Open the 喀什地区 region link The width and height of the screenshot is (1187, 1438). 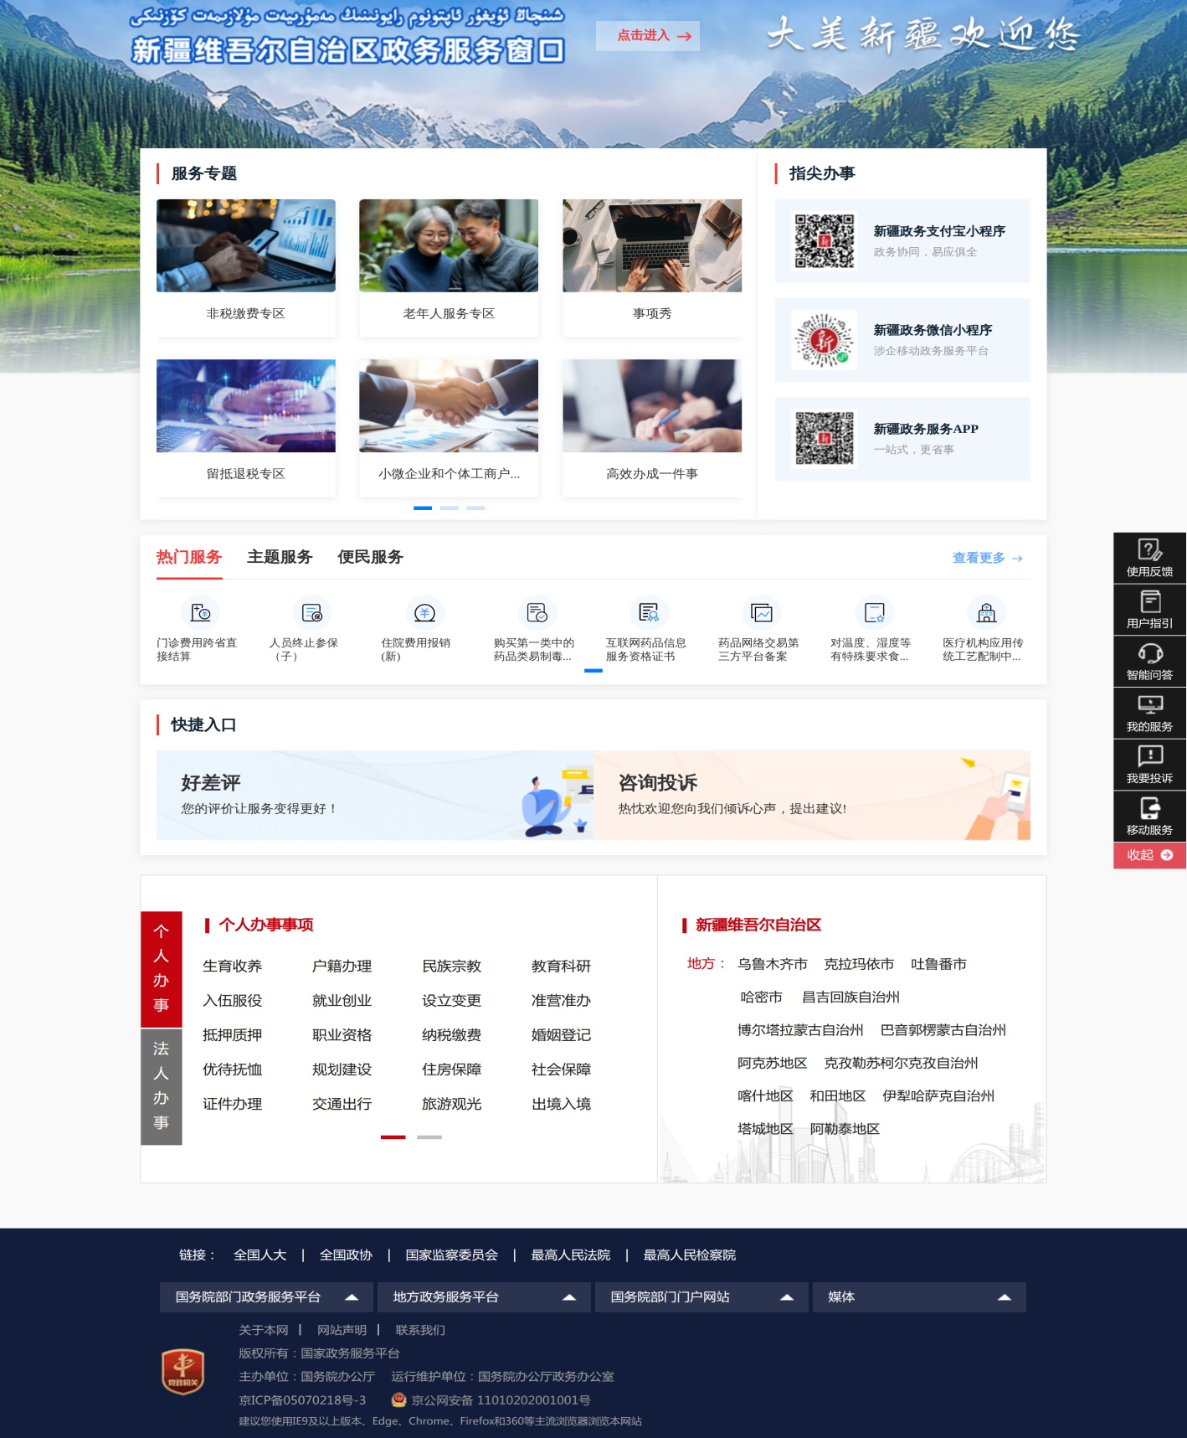click(x=765, y=1095)
